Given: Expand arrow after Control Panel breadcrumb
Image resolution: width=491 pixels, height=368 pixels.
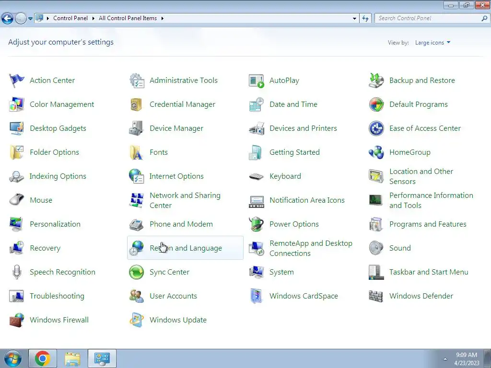Looking at the screenshot, I should [94, 19].
